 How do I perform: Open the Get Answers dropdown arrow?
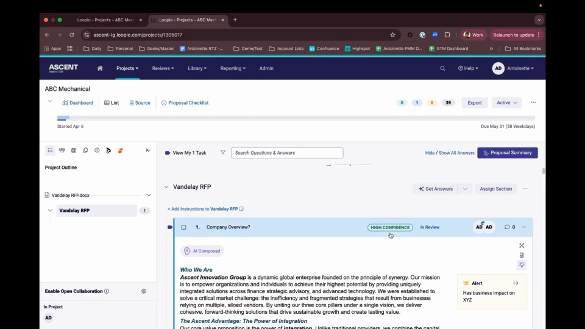tap(465, 189)
